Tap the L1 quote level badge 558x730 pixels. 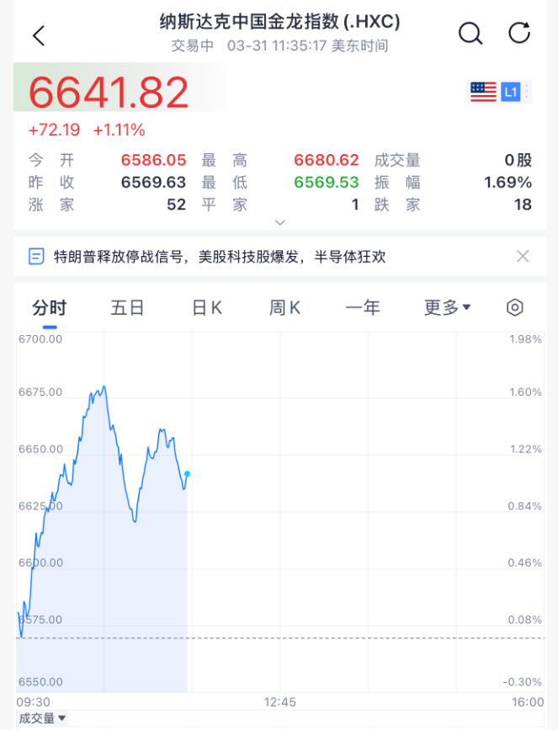point(511,92)
